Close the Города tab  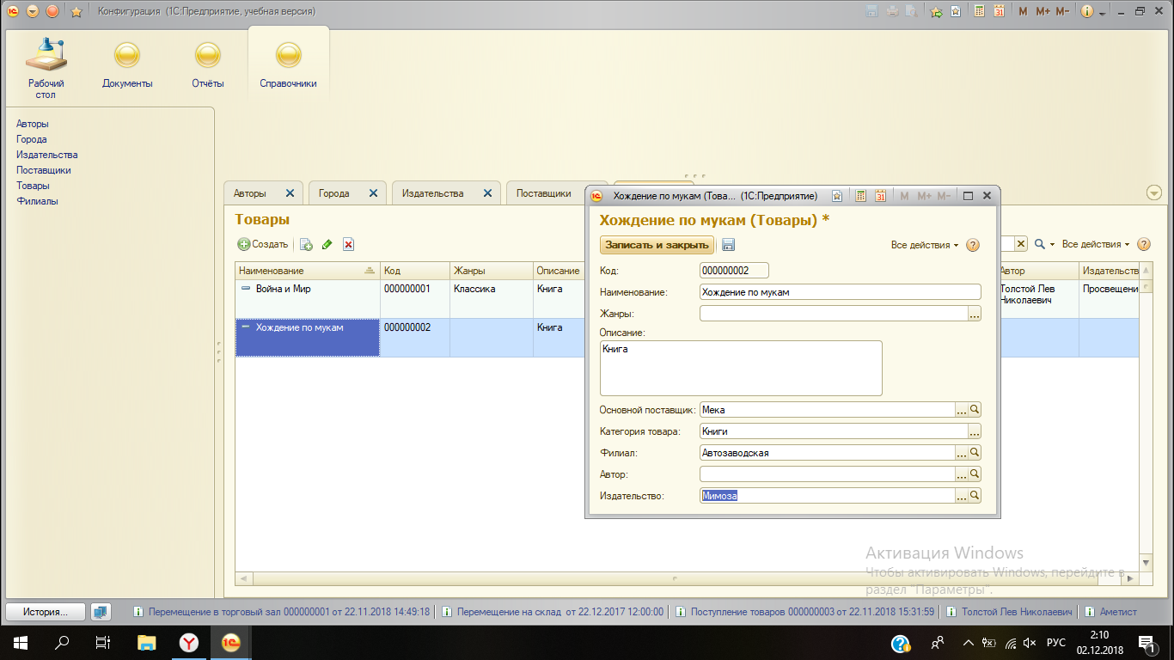[373, 193]
